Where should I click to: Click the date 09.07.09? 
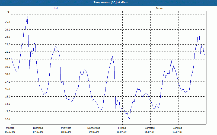94,132
